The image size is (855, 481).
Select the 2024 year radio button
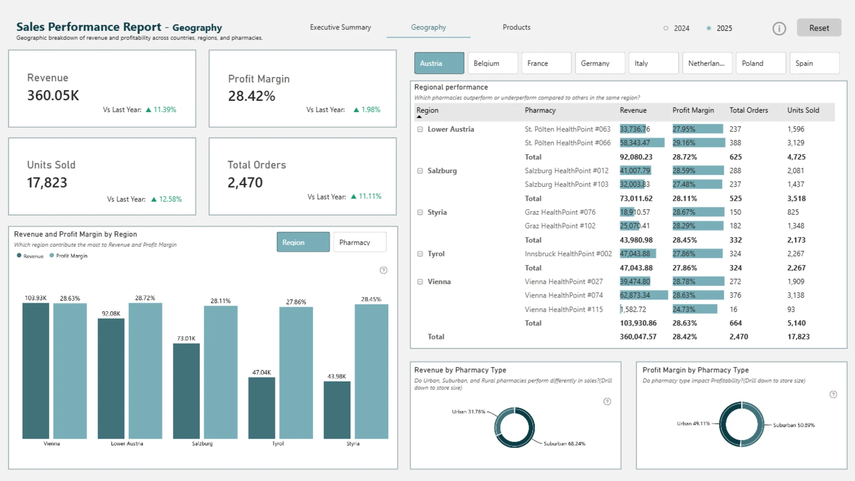[666, 28]
